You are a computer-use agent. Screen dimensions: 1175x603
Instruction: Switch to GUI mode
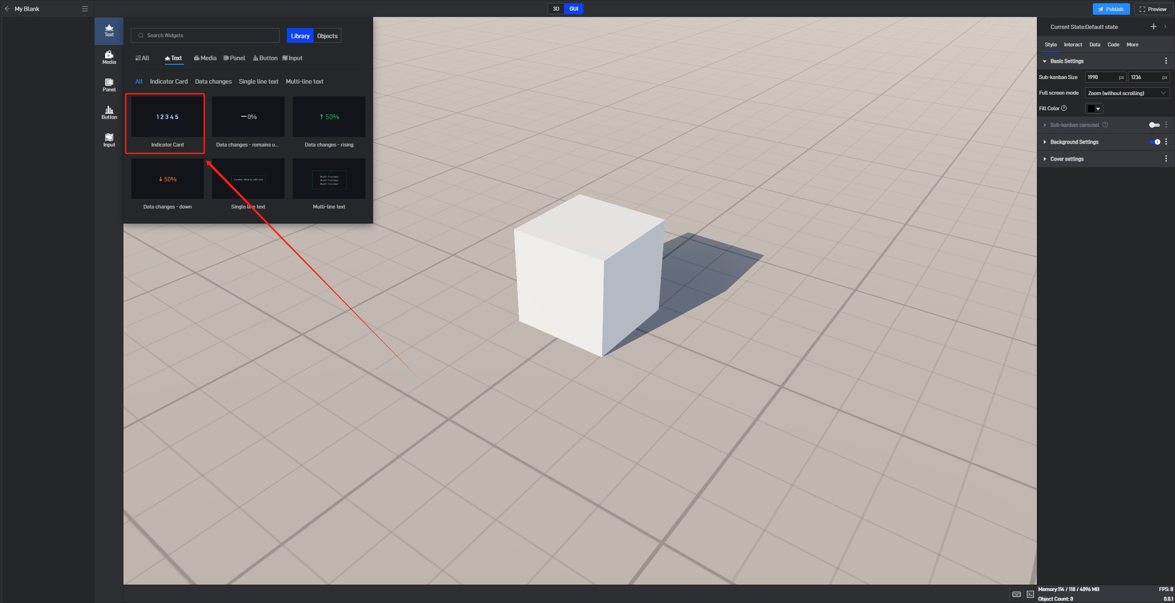point(574,9)
